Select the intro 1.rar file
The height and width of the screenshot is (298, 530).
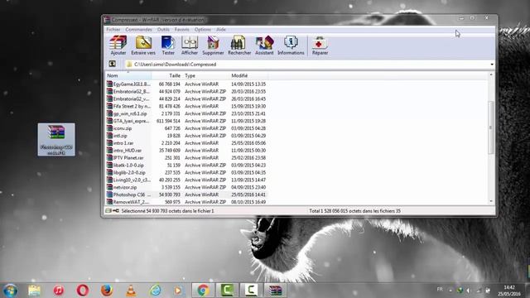186,143
